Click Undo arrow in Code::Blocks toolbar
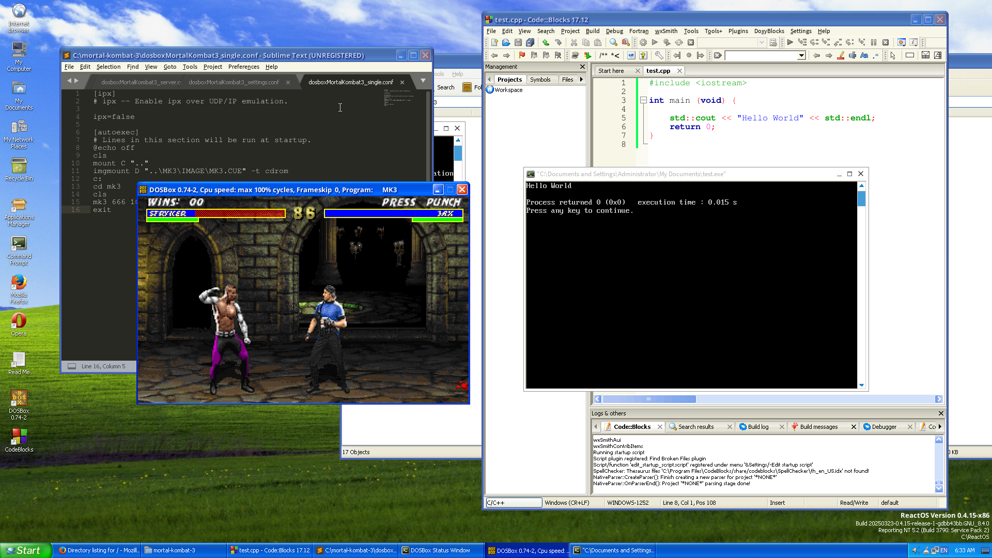 [x=546, y=43]
